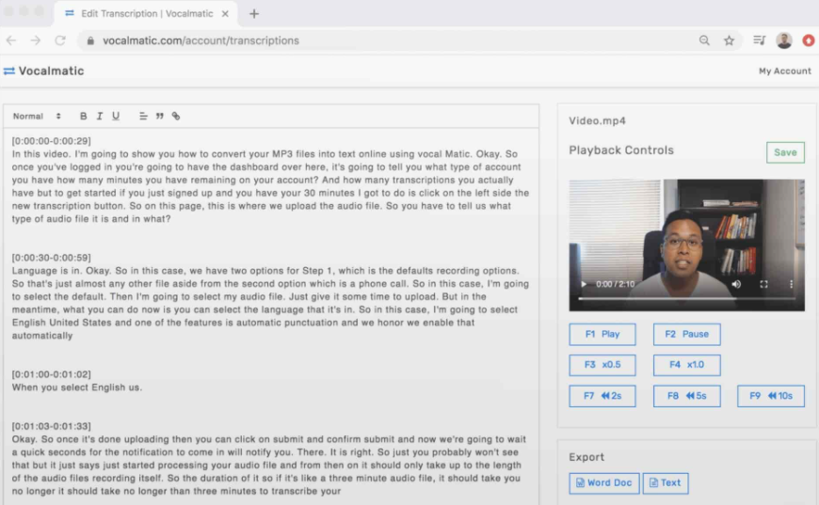Select the Edit Transcription | Vocalmatic tab
This screenshot has width=819, height=505.
tap(146, 13)
